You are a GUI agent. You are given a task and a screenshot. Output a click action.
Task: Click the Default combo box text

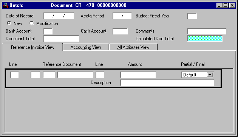coord(190,75)
